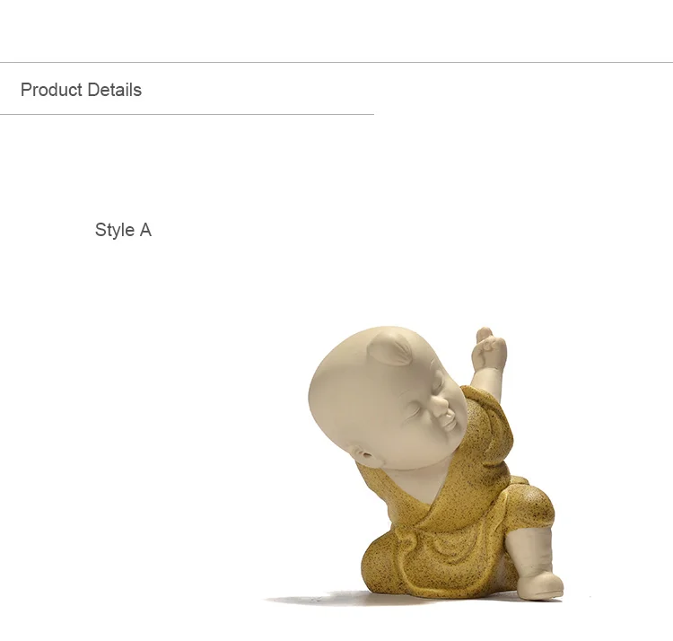Click the figurine's raised fist
Image resolution: width=673 pixels, height=641 pixels.
tap(489, 346)
